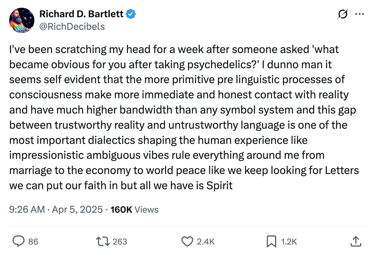
Task: Click the Richard D. Bartlett display name
Action: pyautogui.click(x=81, y=13)
